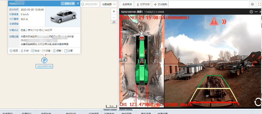Focus the map location search field
This screenshot has width=262, height=114.
point(90,4)
